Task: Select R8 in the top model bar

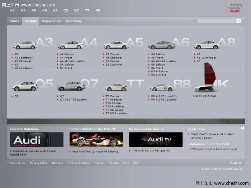Action: [98, 10]
